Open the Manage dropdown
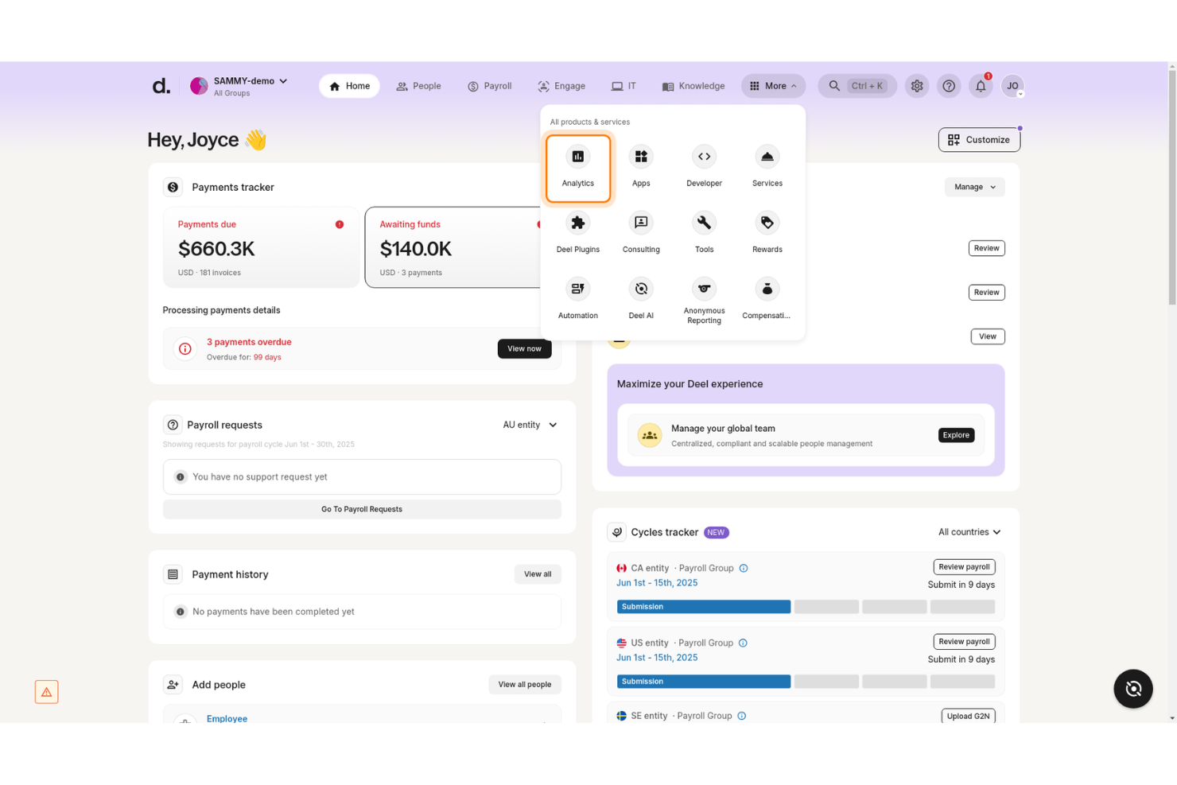The width and height of the screenshot is (1177, 785). 975,187
